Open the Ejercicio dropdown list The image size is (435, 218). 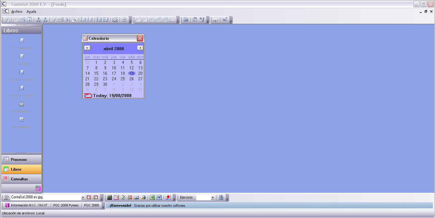(x=213, y=198)
